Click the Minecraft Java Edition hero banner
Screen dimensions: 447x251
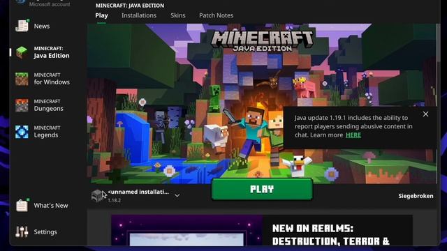pos(262,104)
